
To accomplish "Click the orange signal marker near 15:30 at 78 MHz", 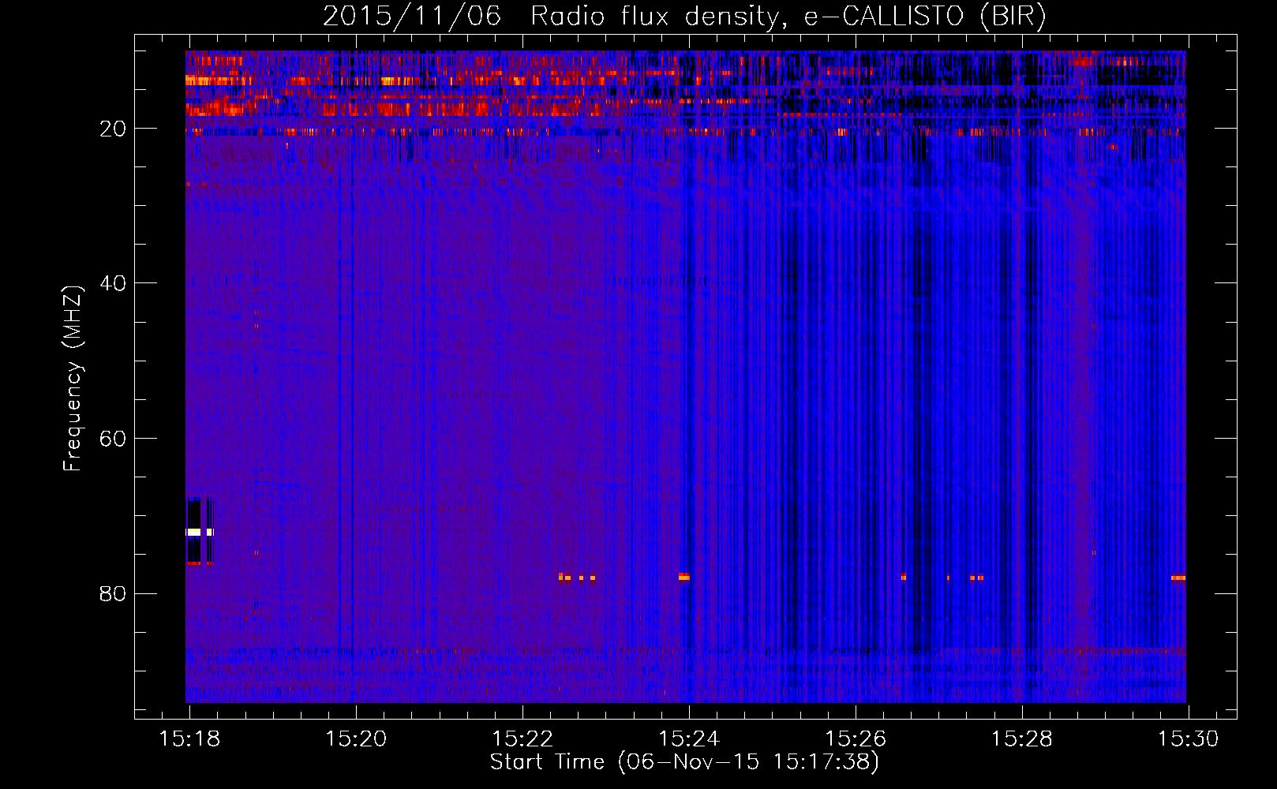I will tap(1178, 578).
